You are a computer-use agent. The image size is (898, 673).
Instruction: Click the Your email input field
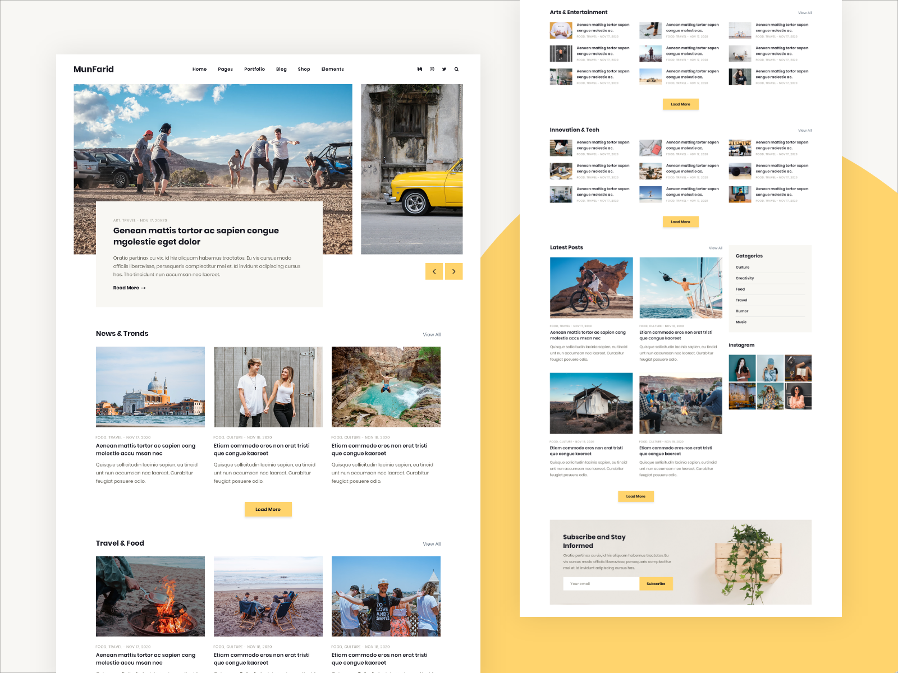[x=601, y=584]
